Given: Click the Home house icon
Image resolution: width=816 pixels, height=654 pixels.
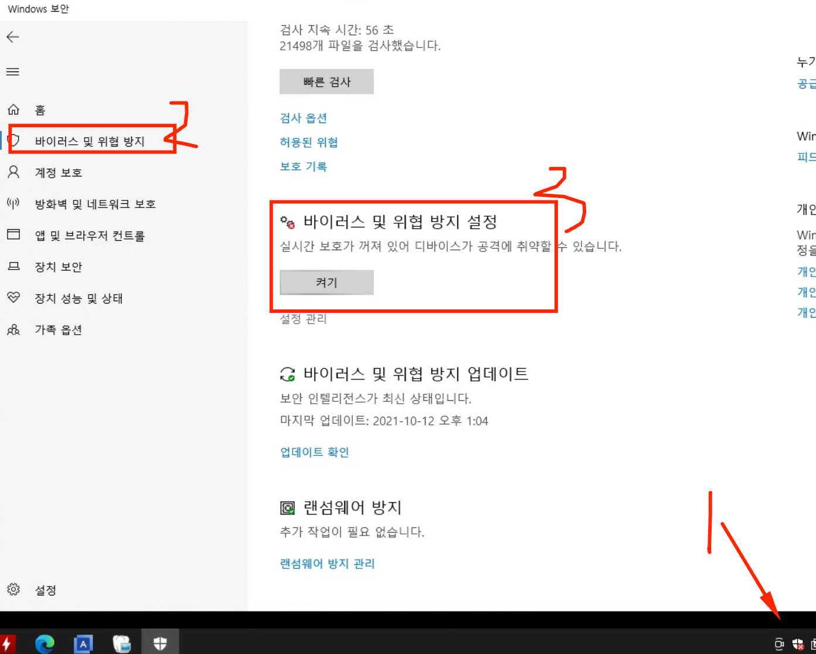Looking at the screenshot, I should pos(13,110).
